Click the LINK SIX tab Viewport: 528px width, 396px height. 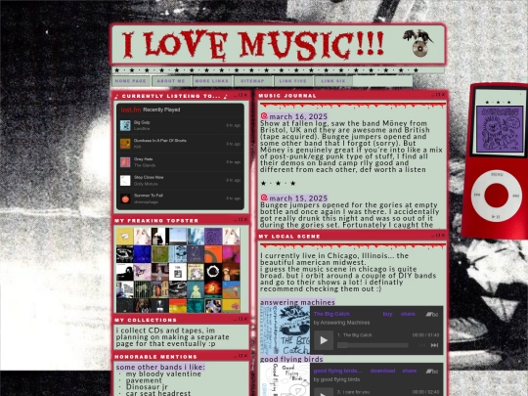[333, 81]
